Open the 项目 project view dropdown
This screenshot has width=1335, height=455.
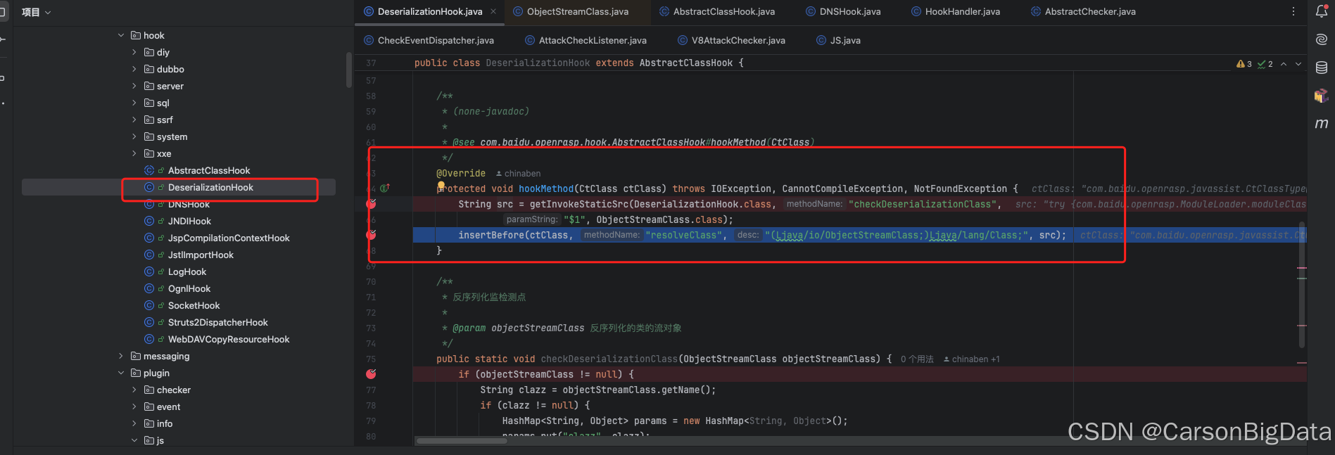[36, 12]
